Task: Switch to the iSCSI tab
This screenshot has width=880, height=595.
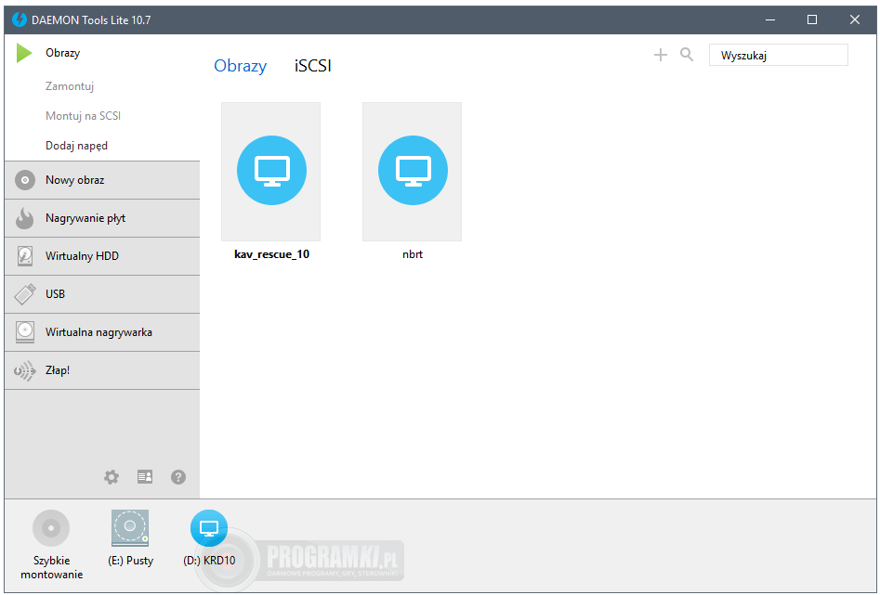Action: coord(312,66)
